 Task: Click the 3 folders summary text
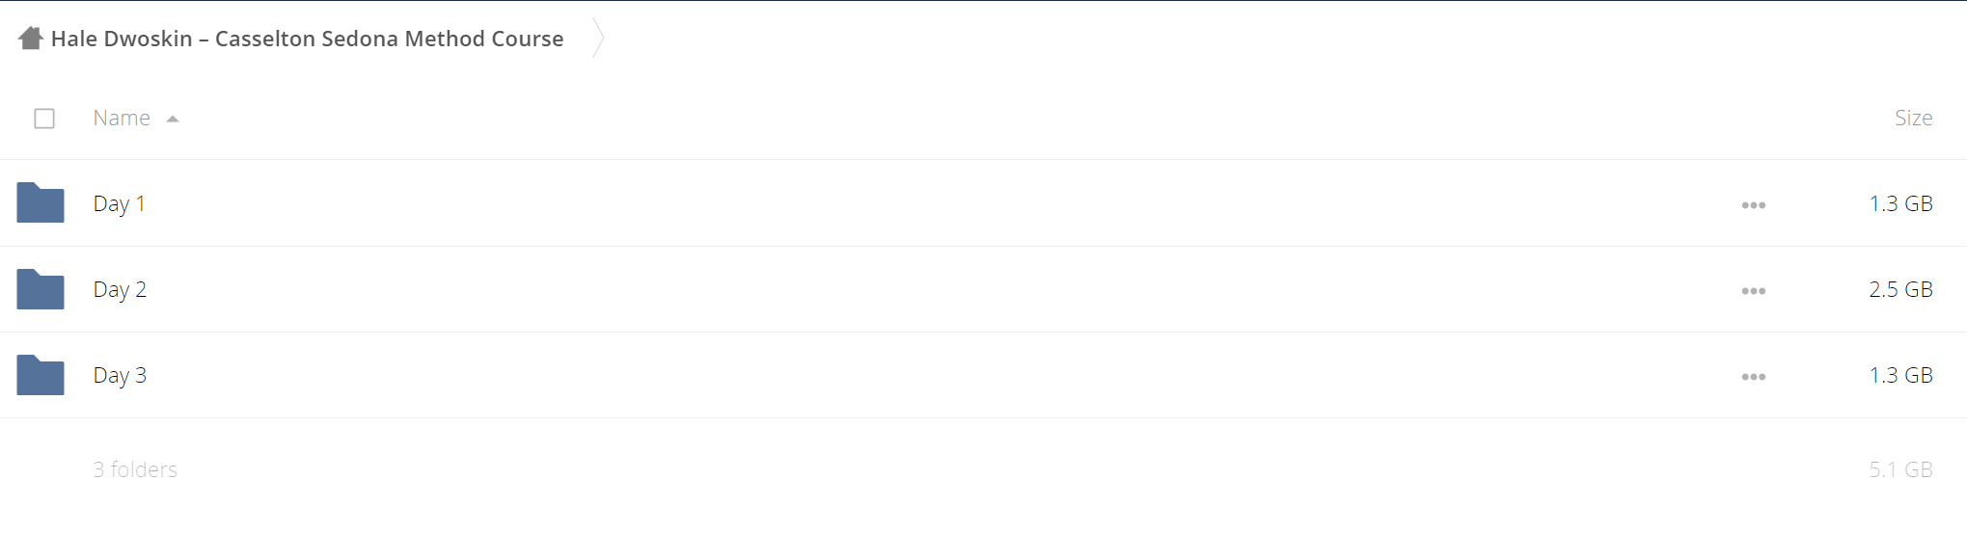point(135,469)
